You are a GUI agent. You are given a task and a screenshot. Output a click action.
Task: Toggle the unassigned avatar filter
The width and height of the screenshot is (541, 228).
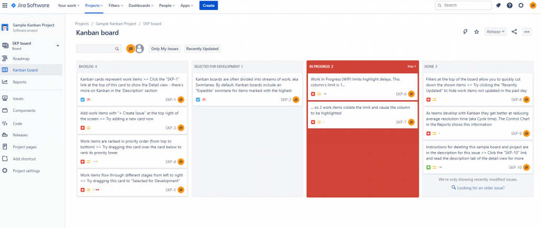click(x=139, y=49)
